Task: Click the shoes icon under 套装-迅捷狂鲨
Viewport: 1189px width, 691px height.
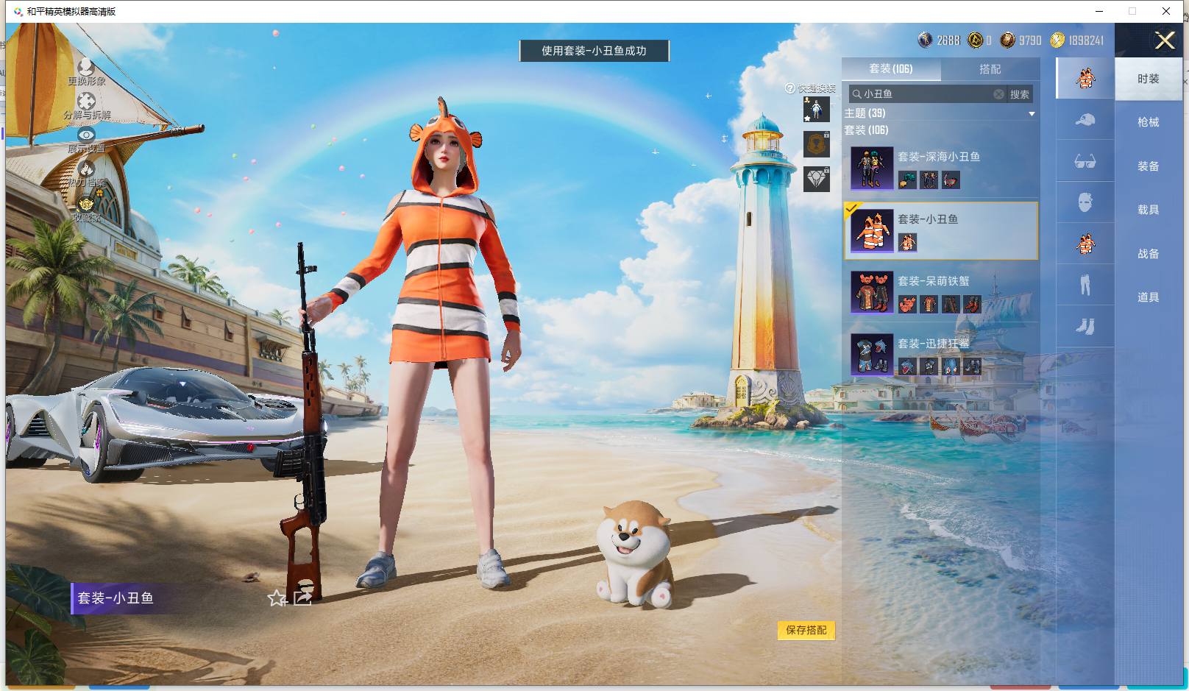Action: [x=972, y=366]
